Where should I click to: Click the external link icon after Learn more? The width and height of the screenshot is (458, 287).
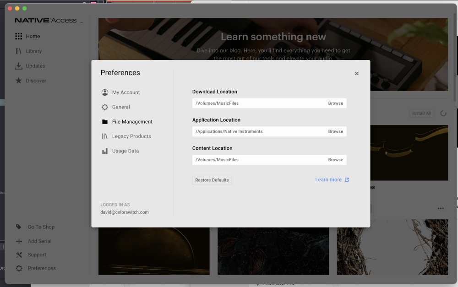(x=347, y=179)
